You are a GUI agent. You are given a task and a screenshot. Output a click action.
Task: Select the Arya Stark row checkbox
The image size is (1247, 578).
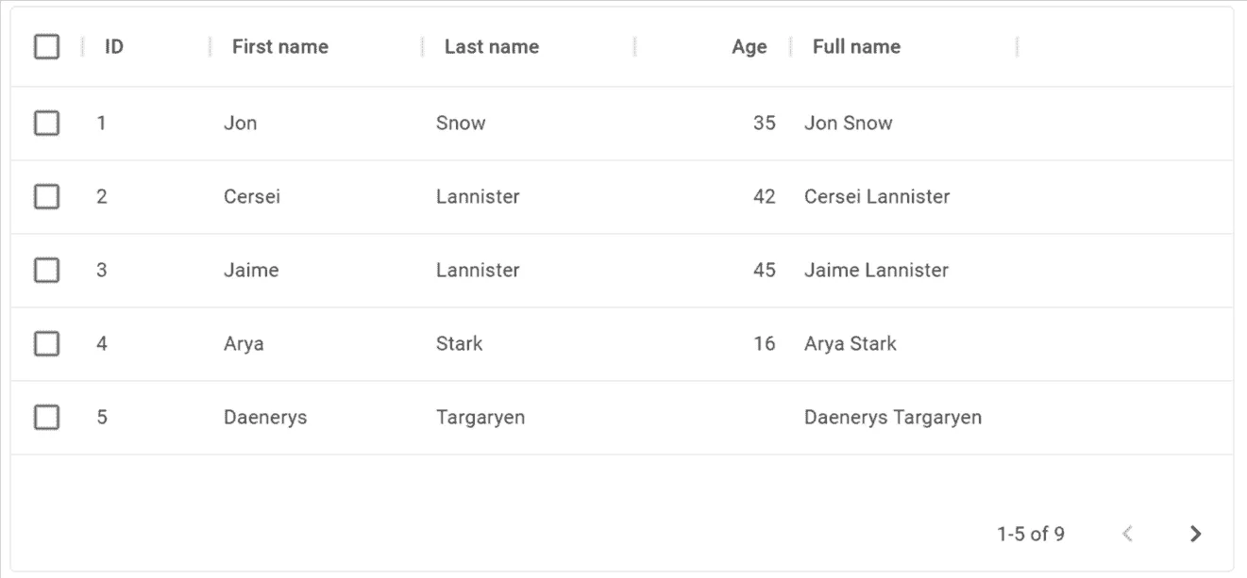point(46,343)
